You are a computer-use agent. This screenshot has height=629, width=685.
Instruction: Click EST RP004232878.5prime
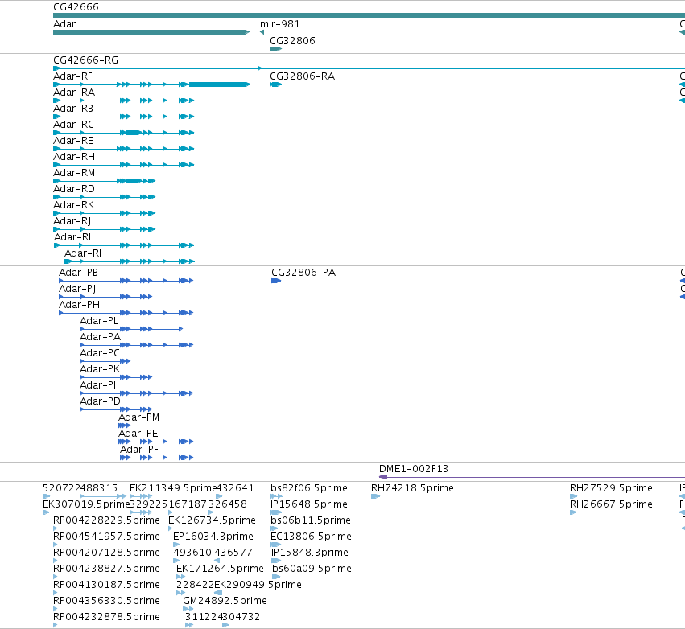pos(106,618)
